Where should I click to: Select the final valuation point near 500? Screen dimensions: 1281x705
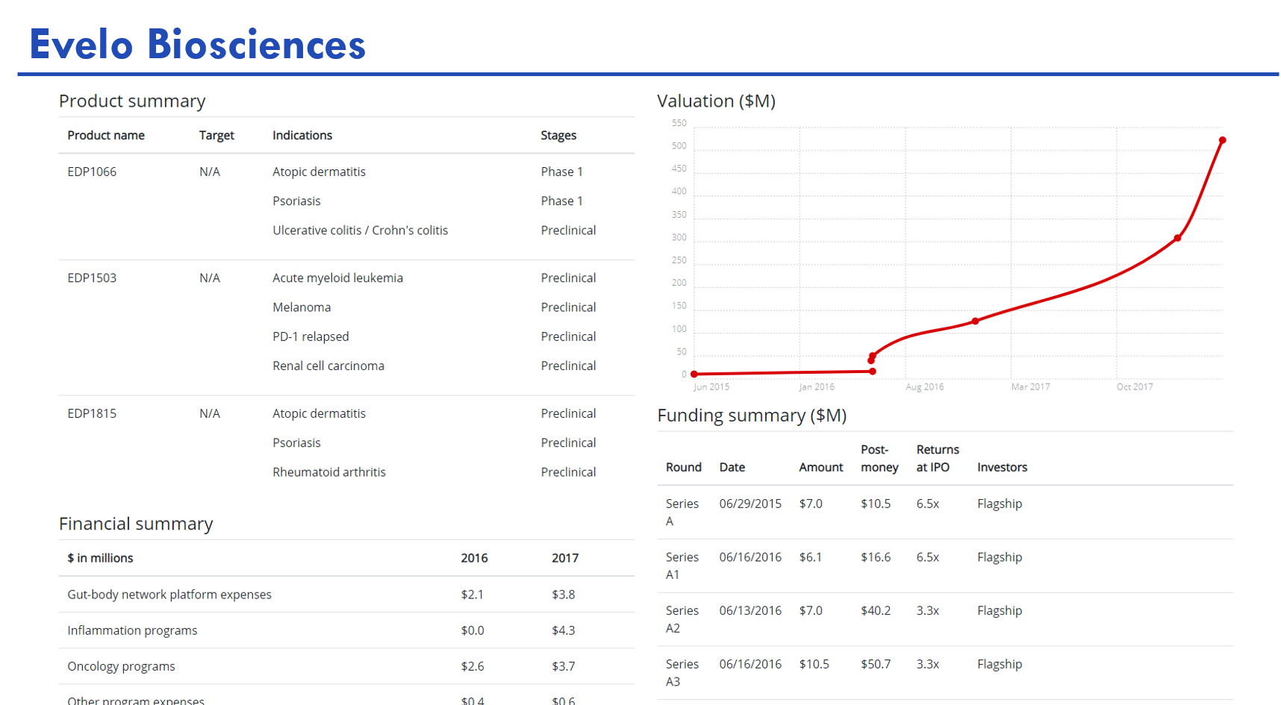[1222, 140]
